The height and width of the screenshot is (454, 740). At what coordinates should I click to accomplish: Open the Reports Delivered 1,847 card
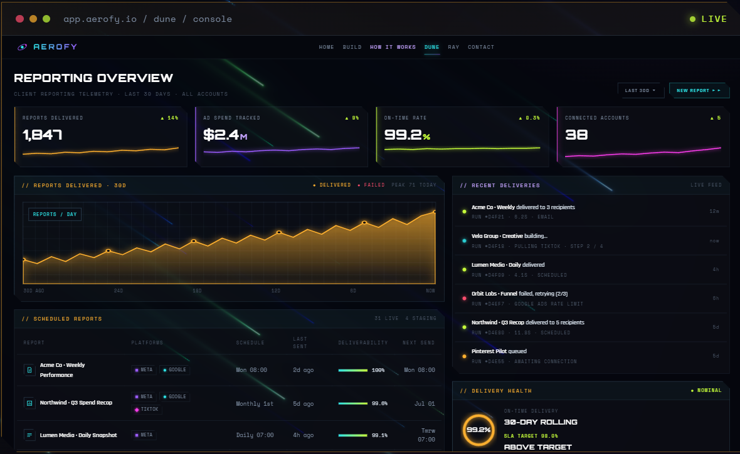pyautogui.click(x=100, y=137)
